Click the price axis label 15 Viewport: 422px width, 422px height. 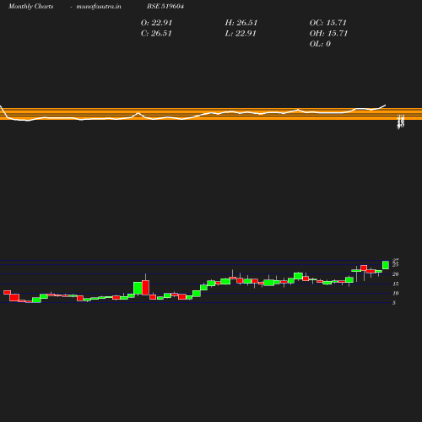click(x=395, y=284)
